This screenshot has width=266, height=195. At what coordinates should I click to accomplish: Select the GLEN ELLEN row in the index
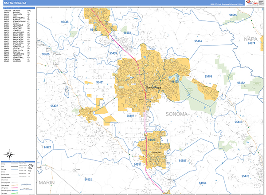tap(17, 50)
